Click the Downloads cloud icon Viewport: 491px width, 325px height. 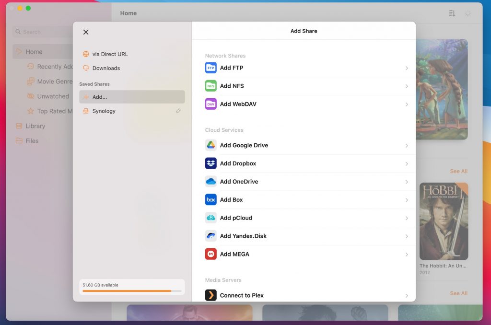86,68
